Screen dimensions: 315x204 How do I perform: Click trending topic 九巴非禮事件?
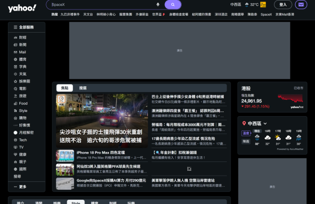70,15
